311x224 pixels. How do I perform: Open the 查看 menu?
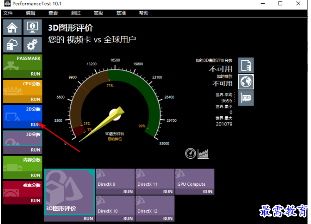point(53,13)
